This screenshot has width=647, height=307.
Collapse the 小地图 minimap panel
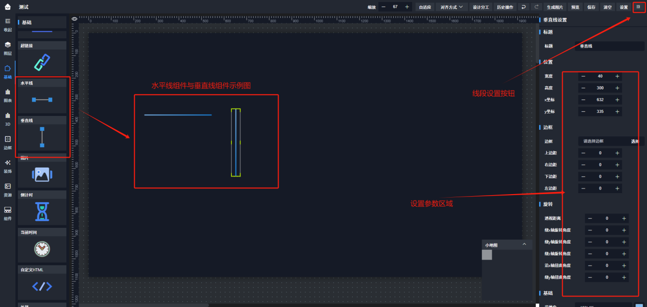[524, 245]
